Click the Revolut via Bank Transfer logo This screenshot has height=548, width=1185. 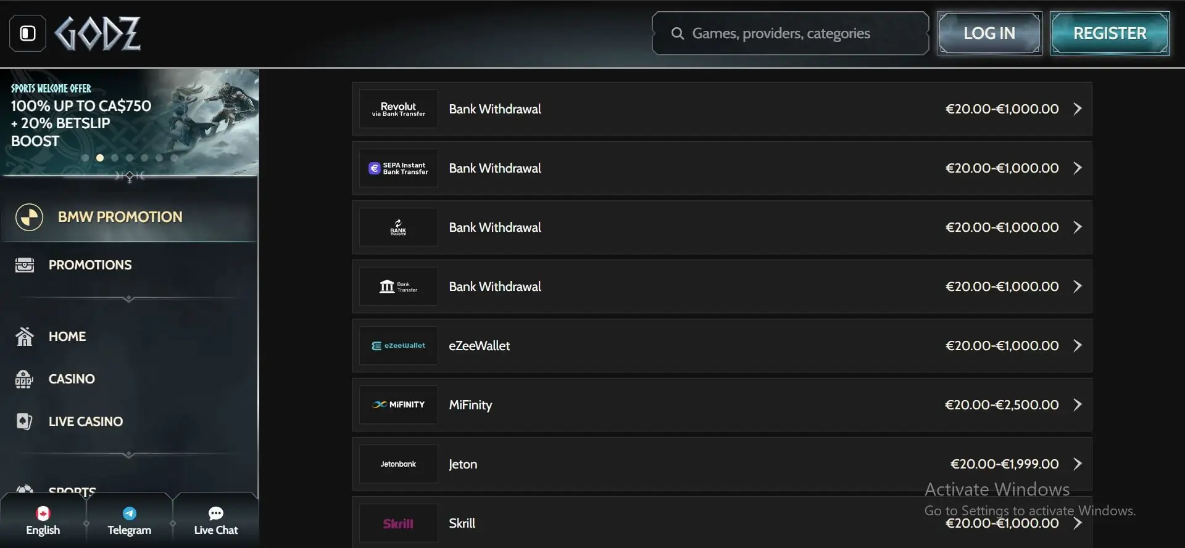(399, 109)
